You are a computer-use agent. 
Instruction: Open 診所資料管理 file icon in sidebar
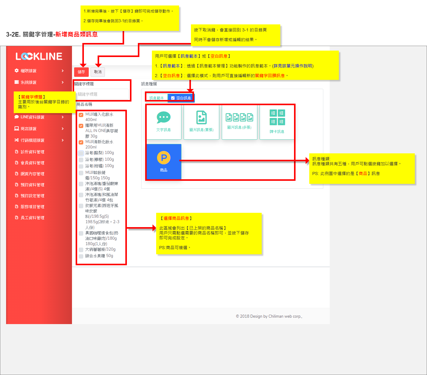[x=17, y=152]
